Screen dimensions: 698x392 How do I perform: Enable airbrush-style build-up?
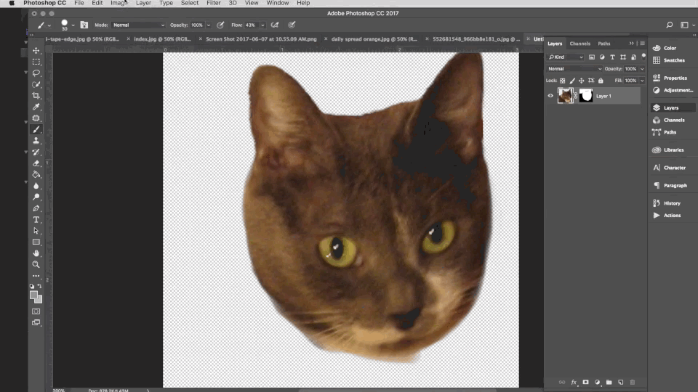coord(275,25)
